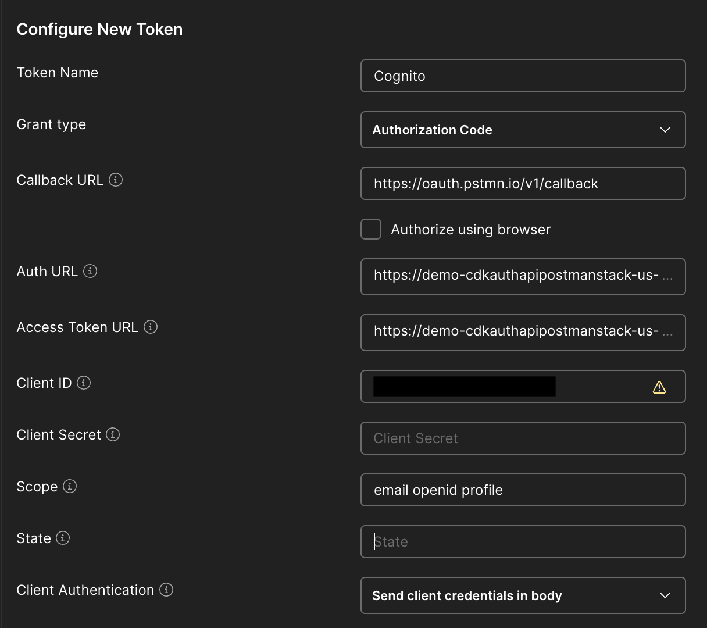
Task: Select the Client ID info icon
Action: tap(83, 383)
